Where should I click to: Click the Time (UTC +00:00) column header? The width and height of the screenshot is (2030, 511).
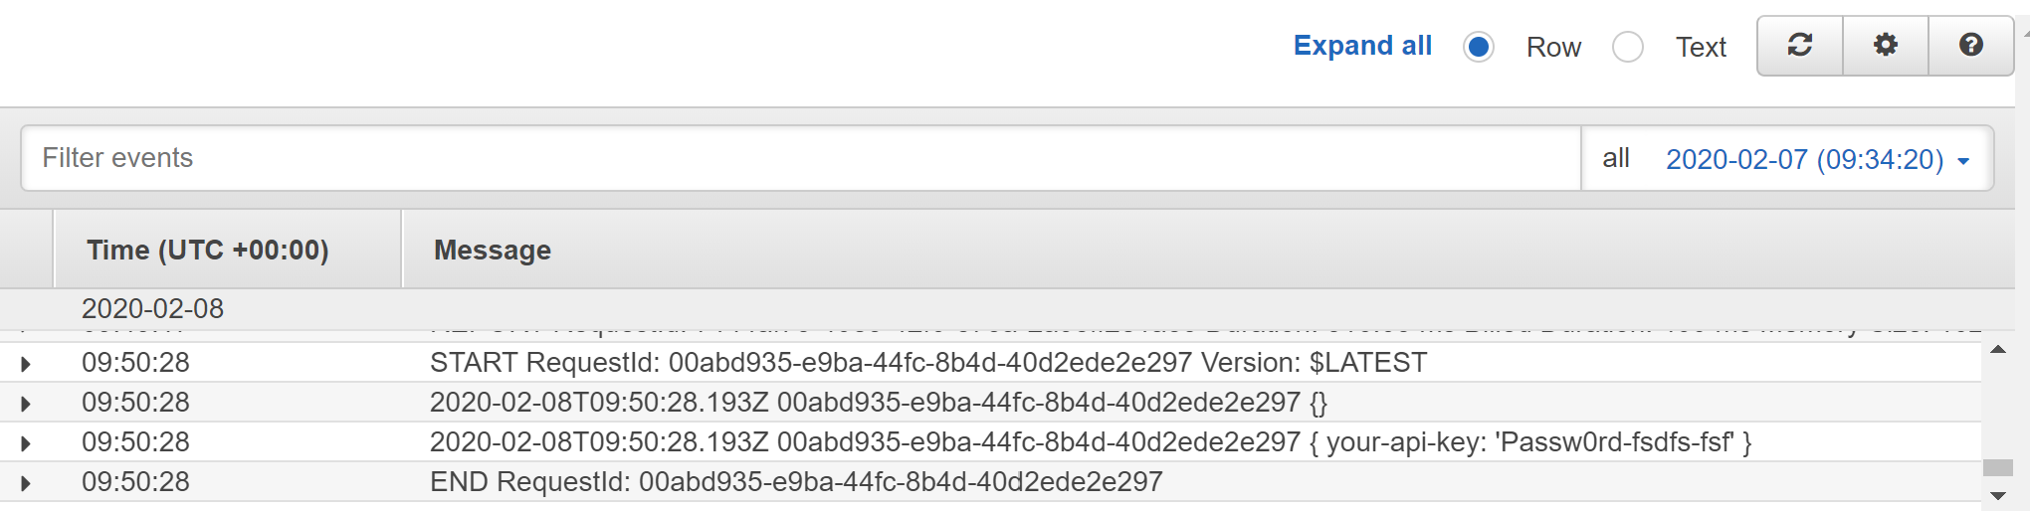(207, 250)
